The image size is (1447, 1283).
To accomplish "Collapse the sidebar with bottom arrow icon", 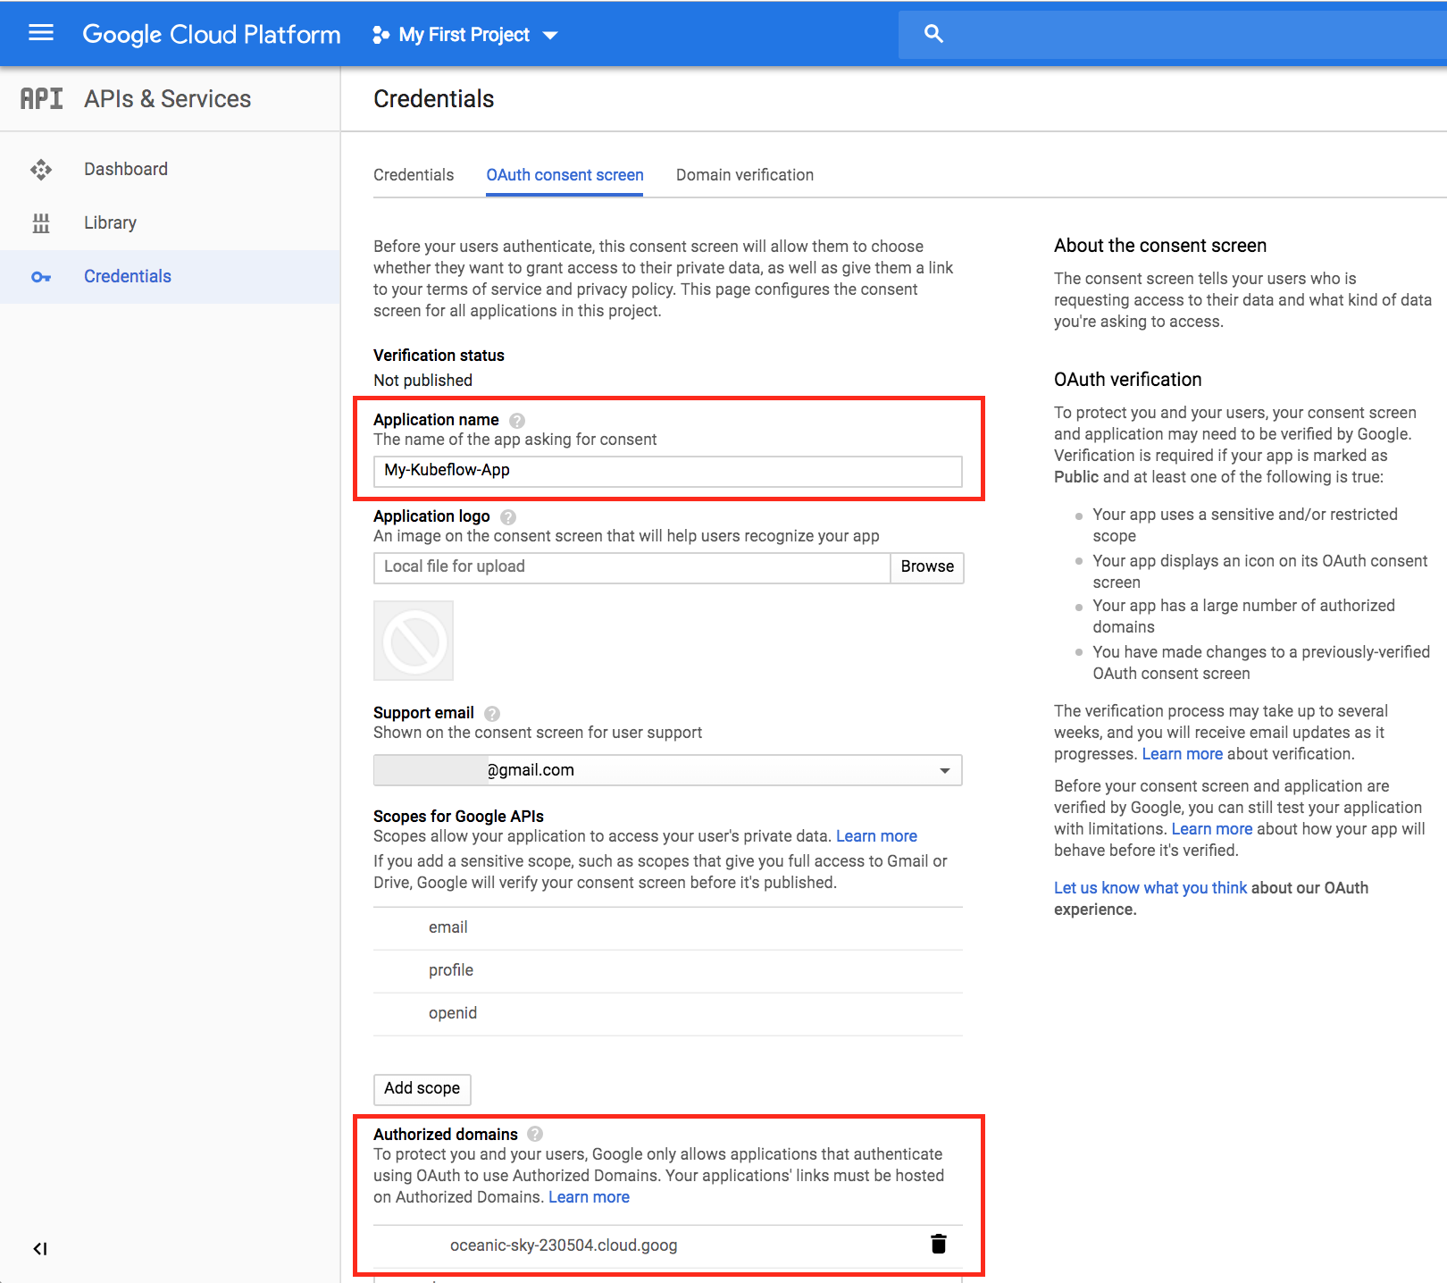I will point(40,1248).
